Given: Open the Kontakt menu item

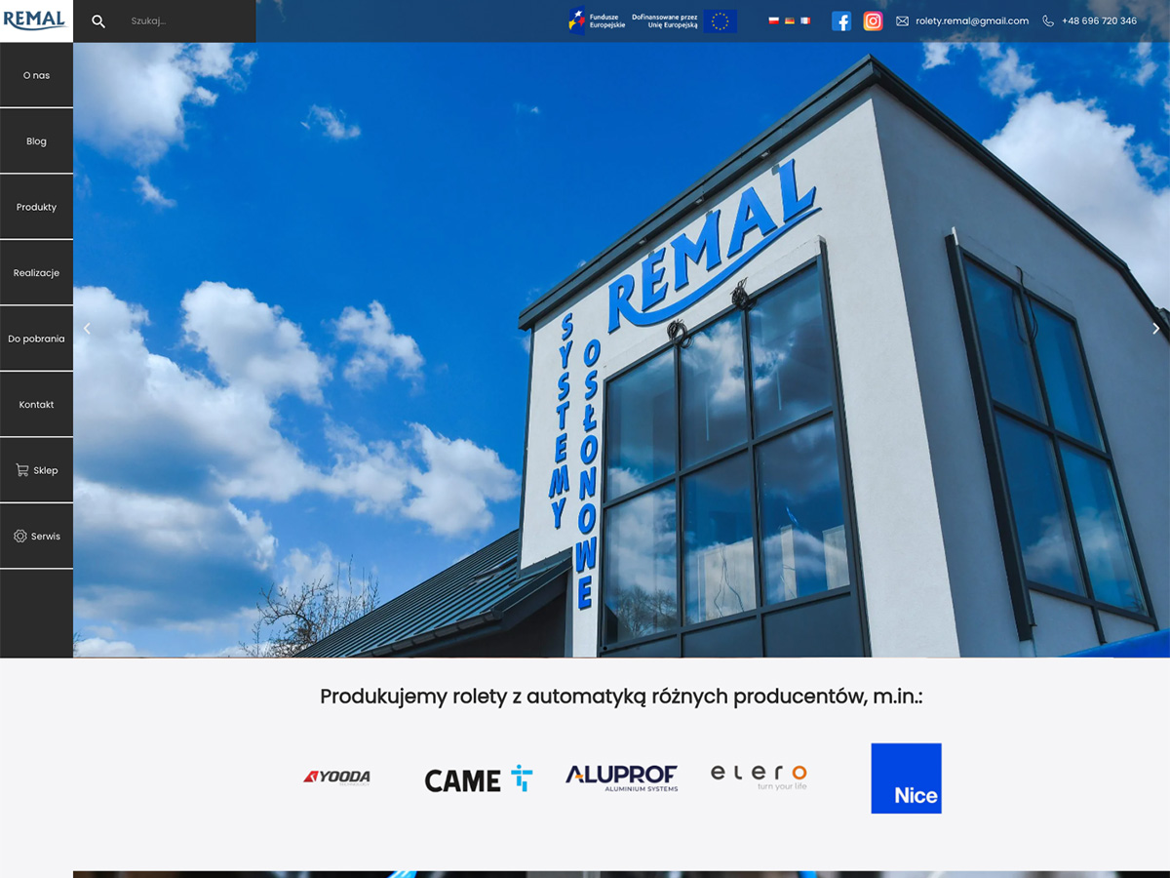Looking at the screenshot, I should 36,405.
